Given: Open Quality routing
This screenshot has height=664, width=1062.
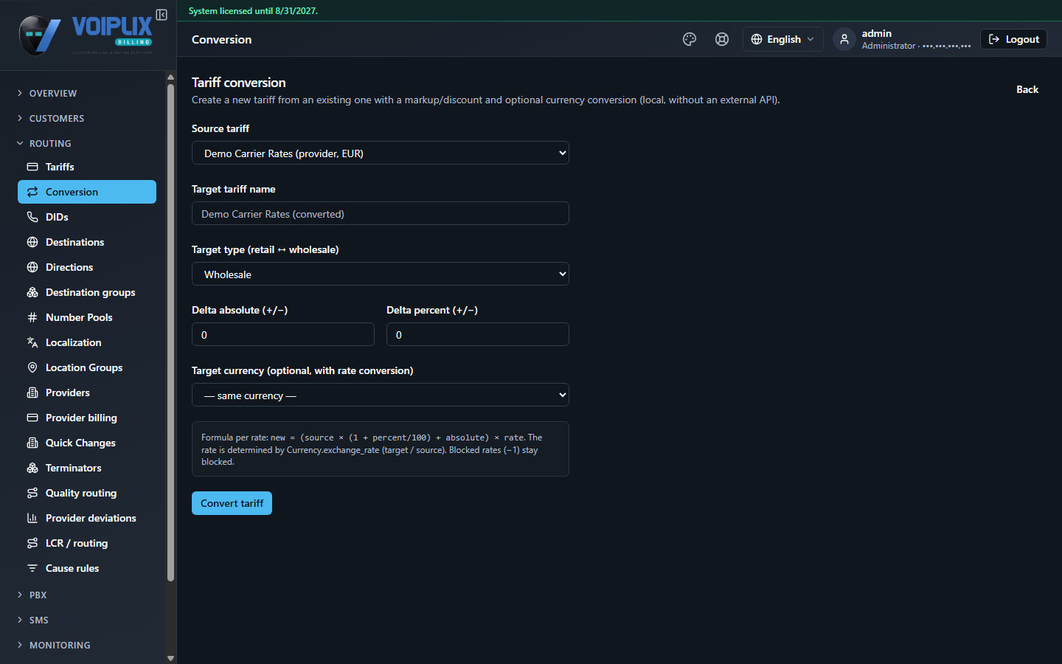Looking at the screenshot, I should [x=87, y=493].
